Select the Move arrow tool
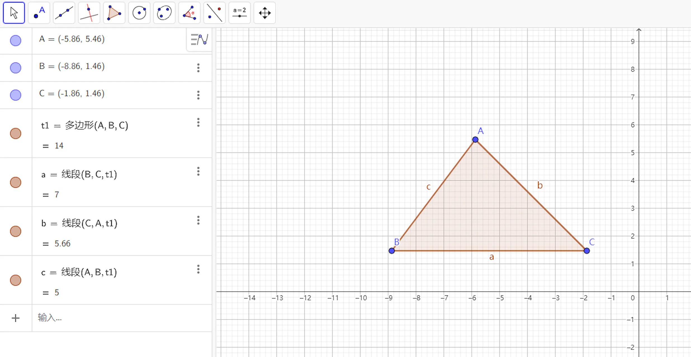 pyautogui.click(x=14, y=13)
